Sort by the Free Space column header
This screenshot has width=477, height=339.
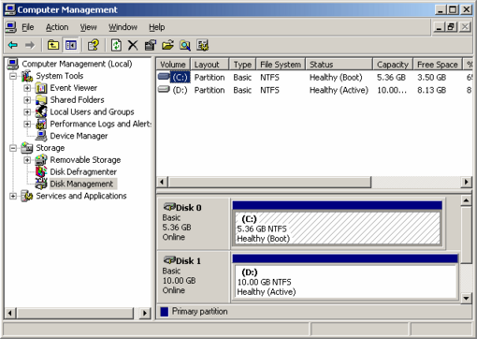pyautogui.click(x=438, y=65)
